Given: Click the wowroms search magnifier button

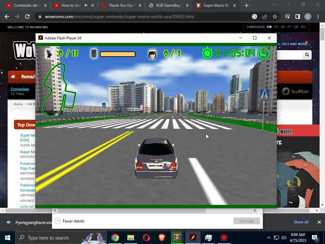Looking at the screenshot, I should pyautogui.click(x=307, y=55).
